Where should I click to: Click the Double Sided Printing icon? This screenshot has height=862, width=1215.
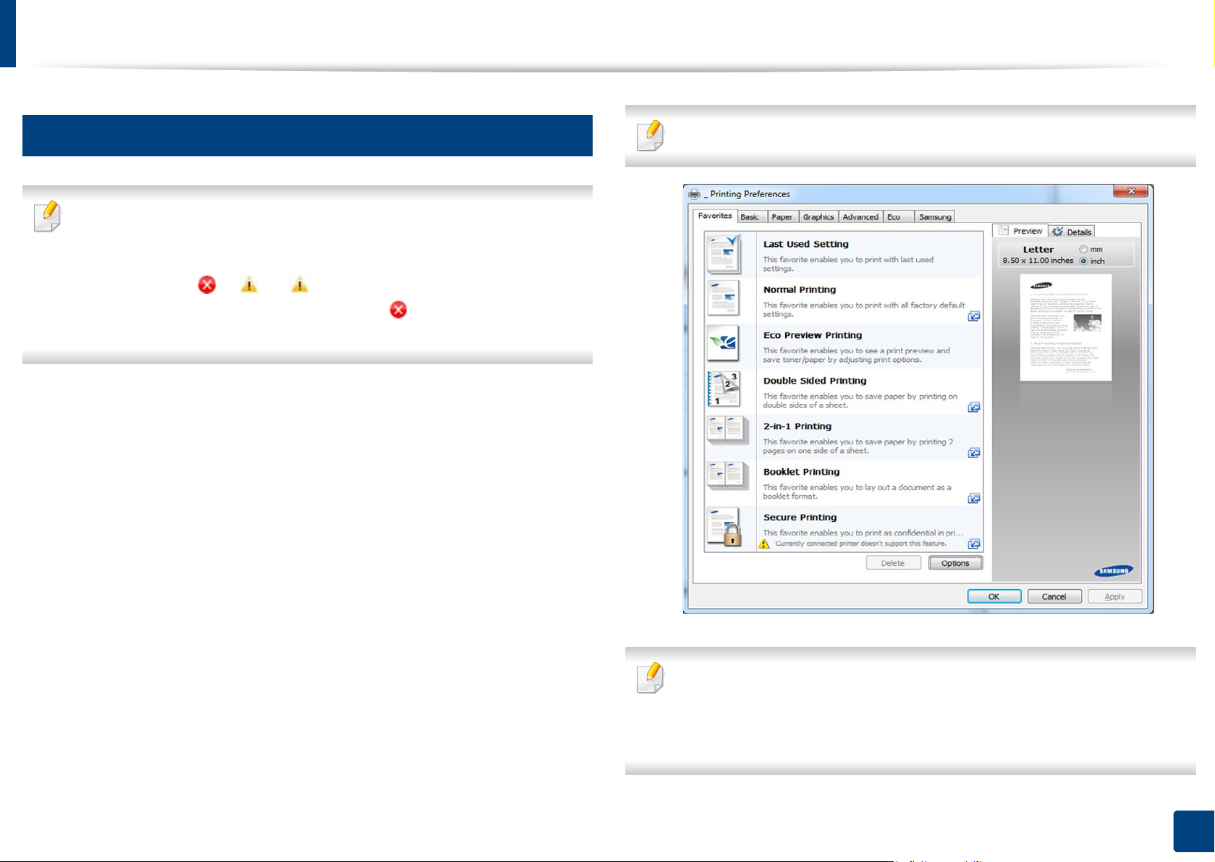coord(723,389)
